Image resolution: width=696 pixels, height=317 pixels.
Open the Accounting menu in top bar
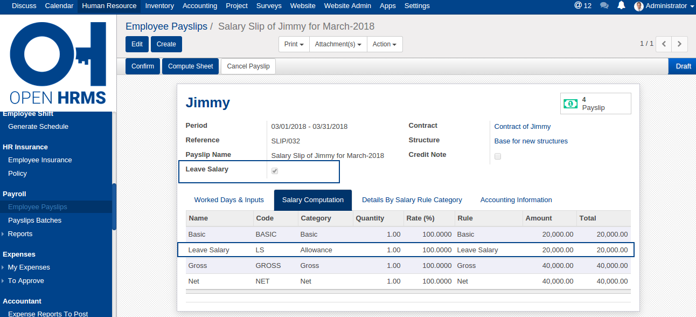199,6
